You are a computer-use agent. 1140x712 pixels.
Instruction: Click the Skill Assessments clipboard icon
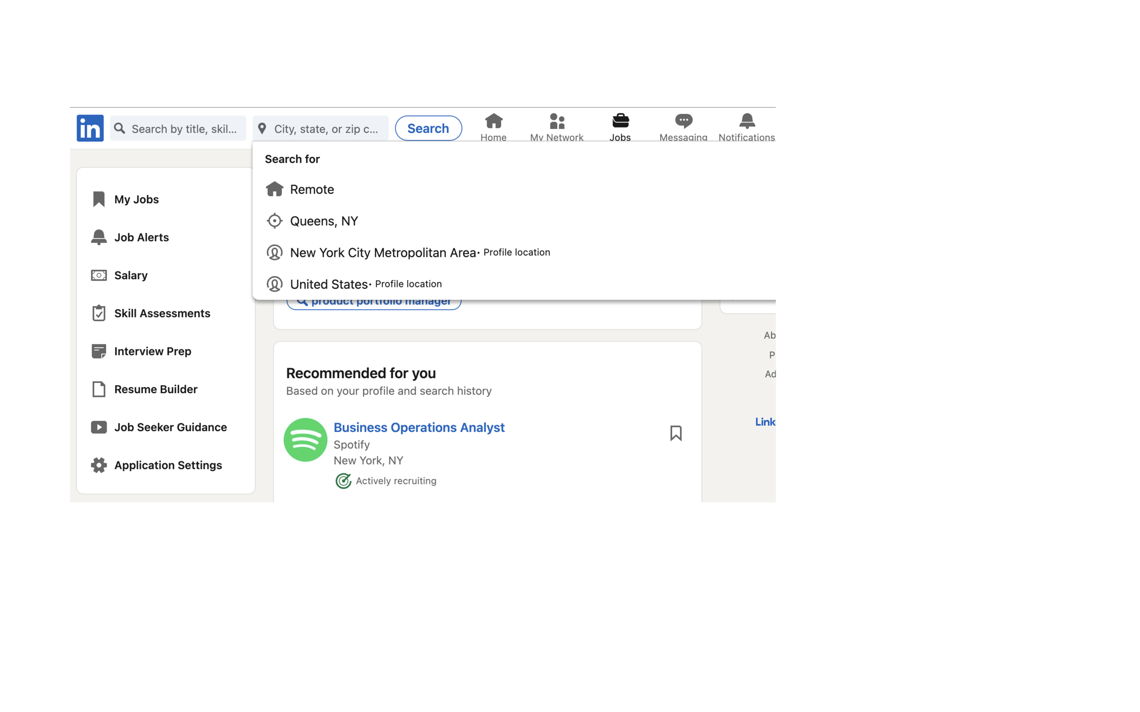tap(98, 313)
